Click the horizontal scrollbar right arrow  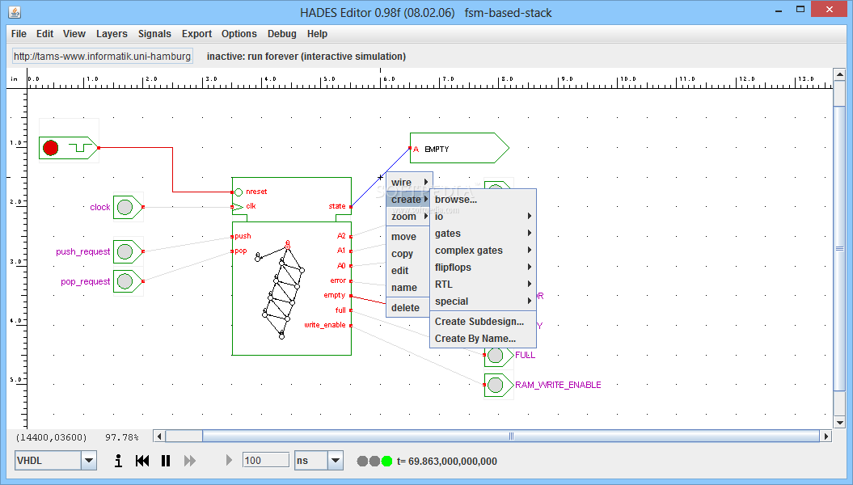click(x=826, y=436)
